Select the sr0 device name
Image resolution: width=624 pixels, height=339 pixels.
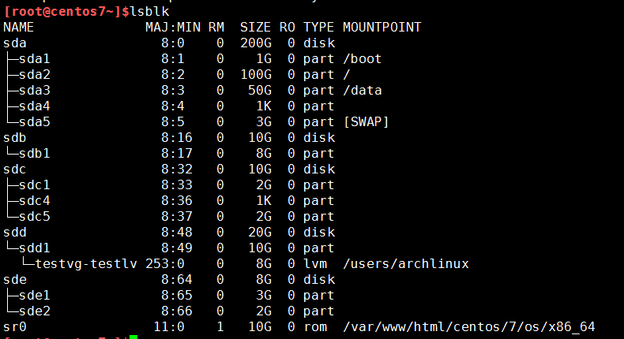click(15, 326)
